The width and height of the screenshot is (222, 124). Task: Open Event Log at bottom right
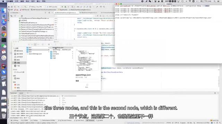click(x=215, y=121)
